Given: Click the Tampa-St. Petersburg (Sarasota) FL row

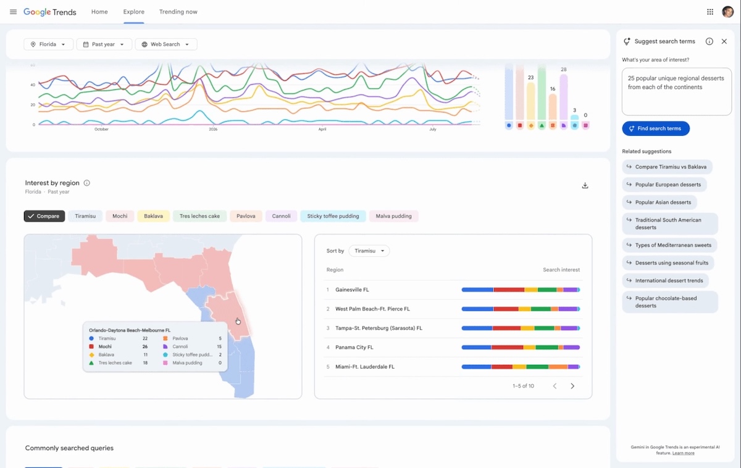Looking at the screenshot, I should (x=453, y=328).
